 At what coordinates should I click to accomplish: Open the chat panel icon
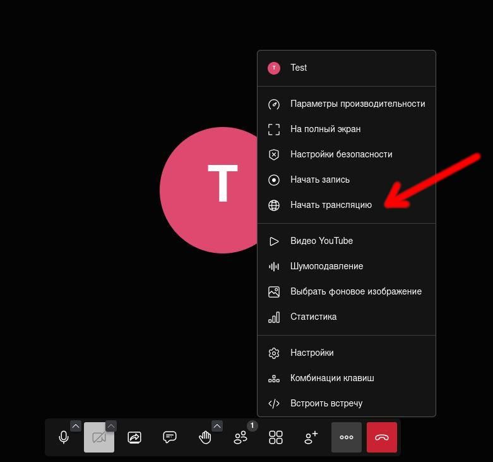click(170, 437)
